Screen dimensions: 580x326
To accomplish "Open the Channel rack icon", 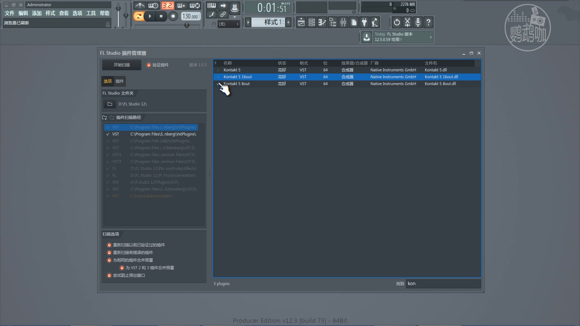I will click(311, 22).
